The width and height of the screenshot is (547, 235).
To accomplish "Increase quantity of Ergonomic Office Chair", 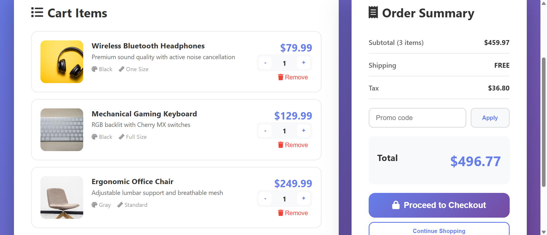I will pyautogui.click(x=303, y=199).
